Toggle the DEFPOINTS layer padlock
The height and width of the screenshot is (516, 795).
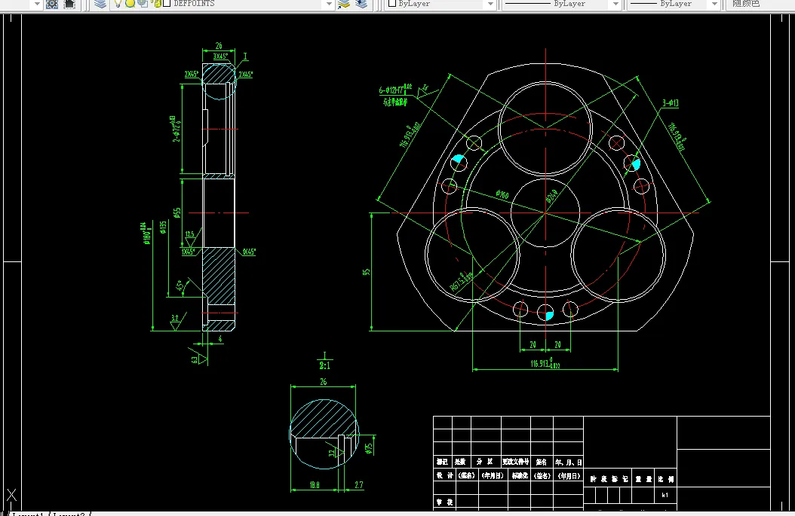[x=156, y=4]
